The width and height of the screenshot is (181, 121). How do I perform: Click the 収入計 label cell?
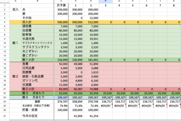37,22
